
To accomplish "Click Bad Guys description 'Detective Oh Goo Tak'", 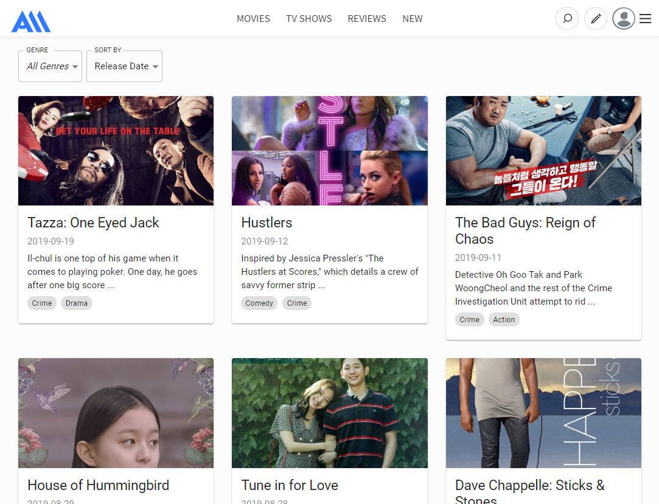I will click(534, 288).
